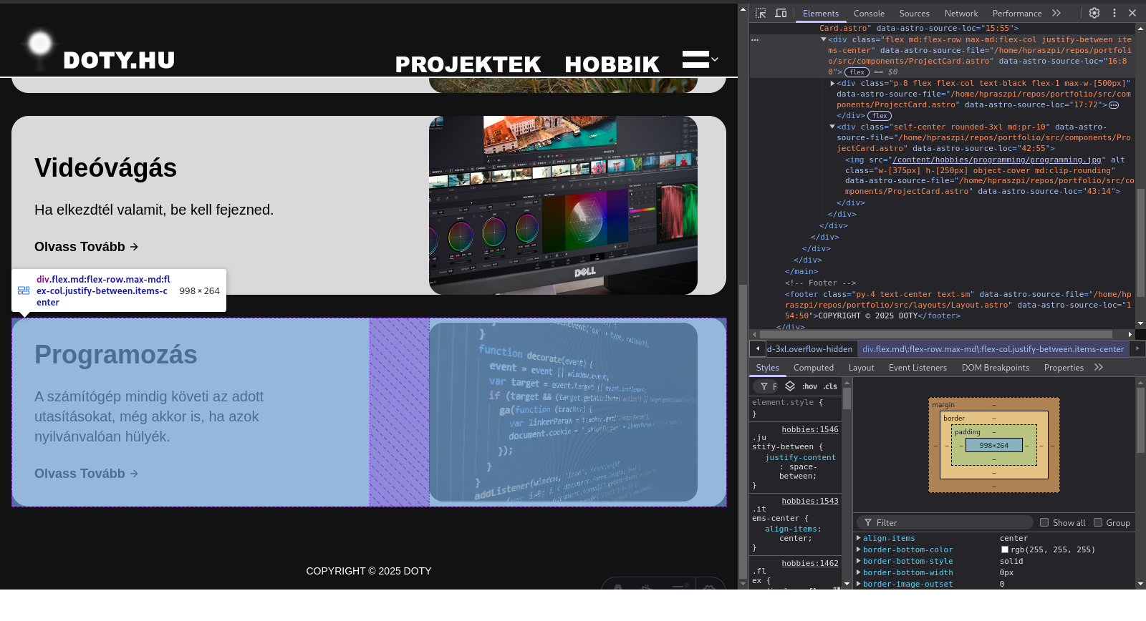The image size is (1146, 621).
Task: Open the PROJEKTEK navigation link
Action: 468,64
